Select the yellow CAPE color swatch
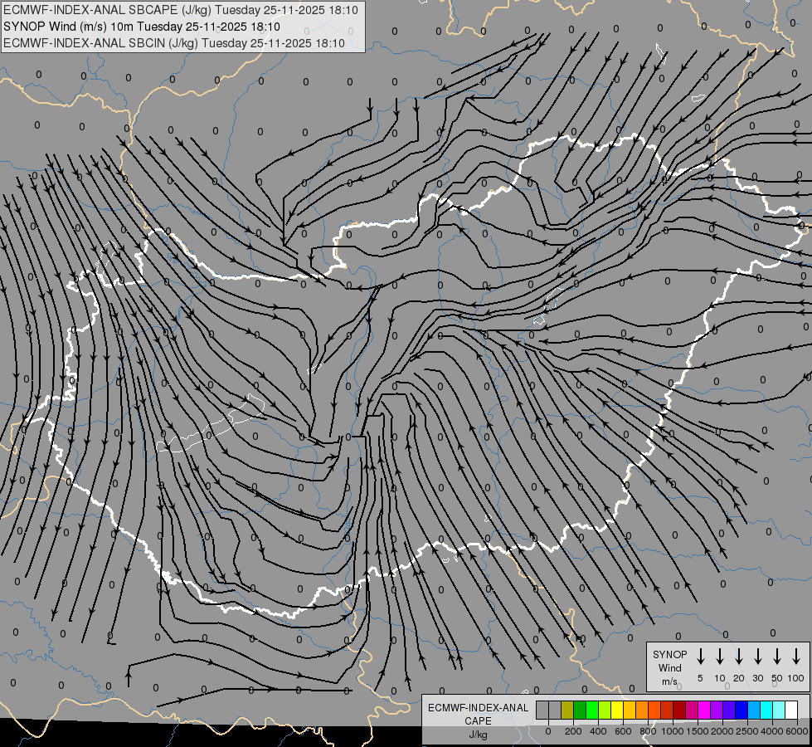 coord(617,710)
